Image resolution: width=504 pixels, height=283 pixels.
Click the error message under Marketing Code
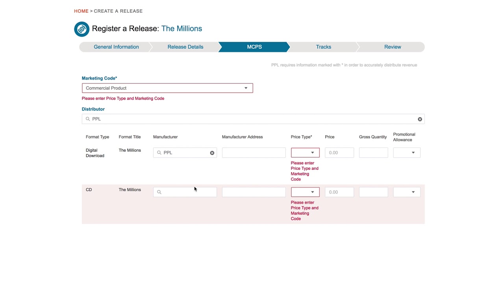123,99
